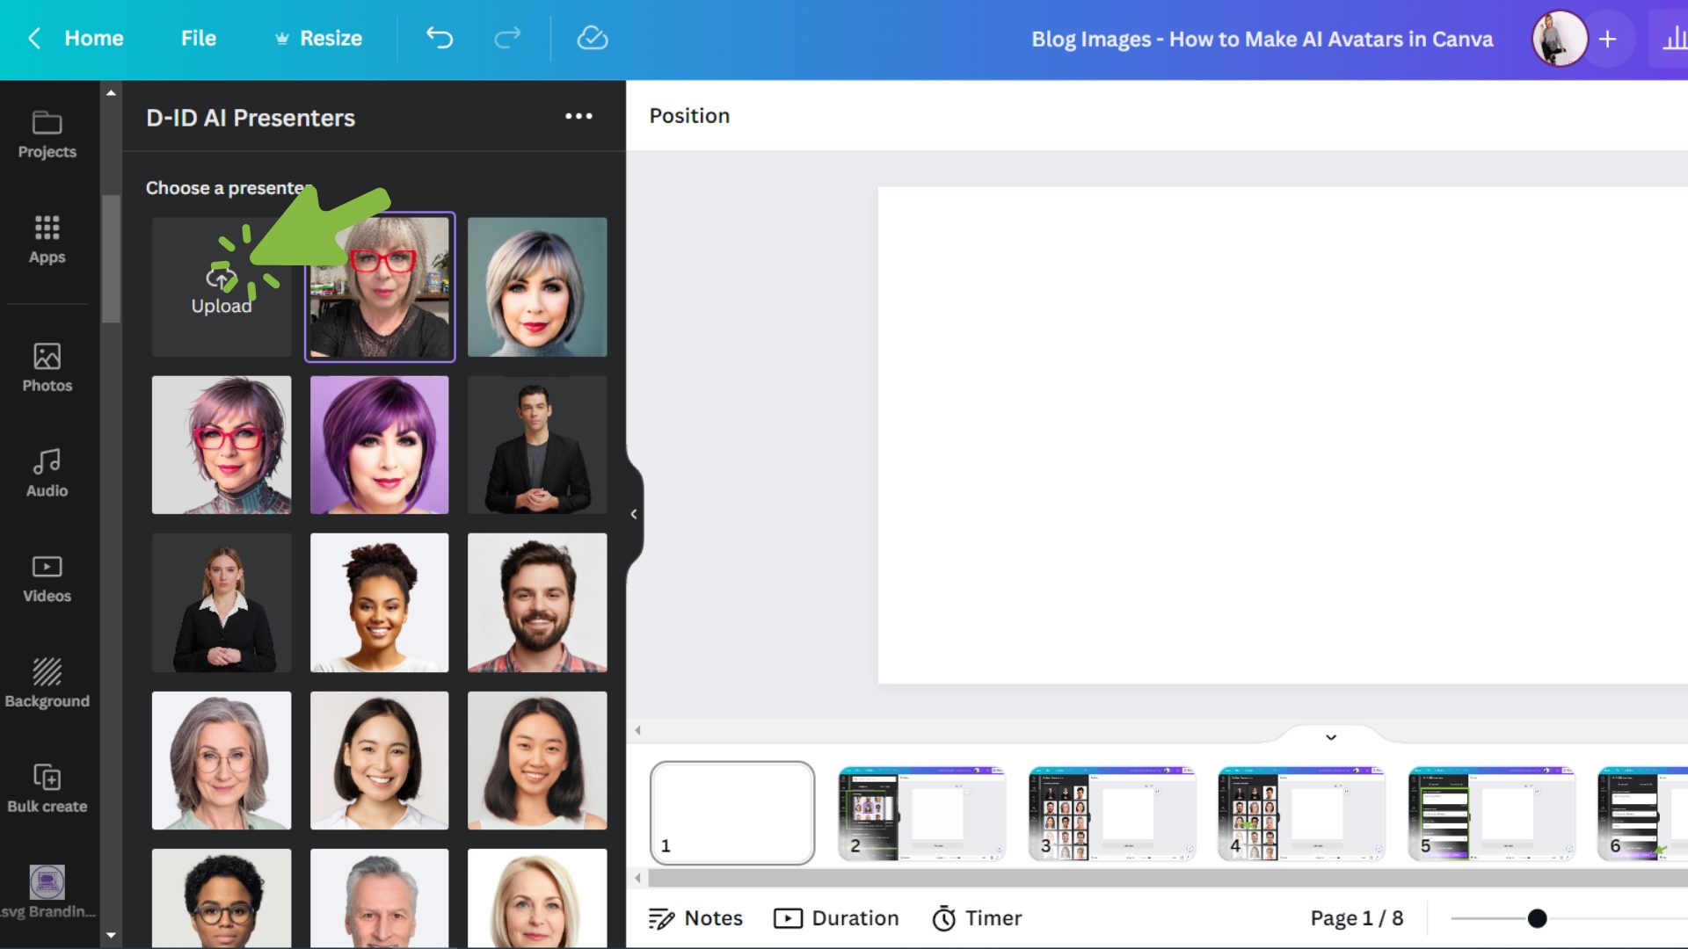1688x949 pixels.
Task: Click the profile avatar picture
Action: tap(1560, 39)
